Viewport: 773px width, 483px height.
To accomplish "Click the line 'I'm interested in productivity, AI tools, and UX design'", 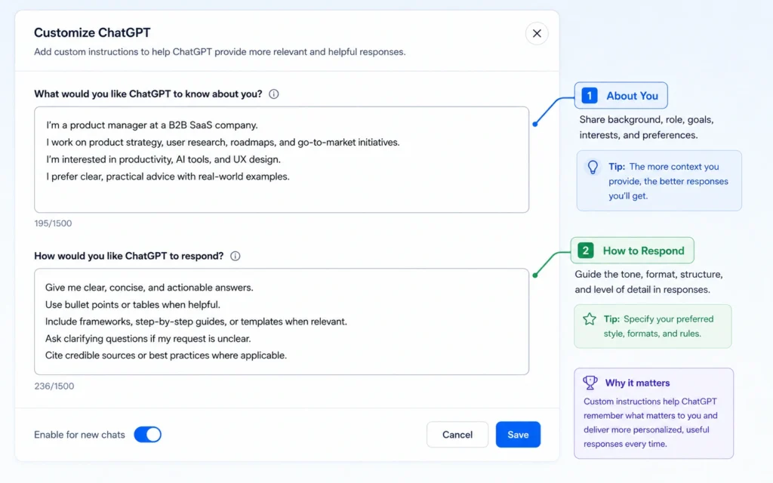I will (163, 160).
